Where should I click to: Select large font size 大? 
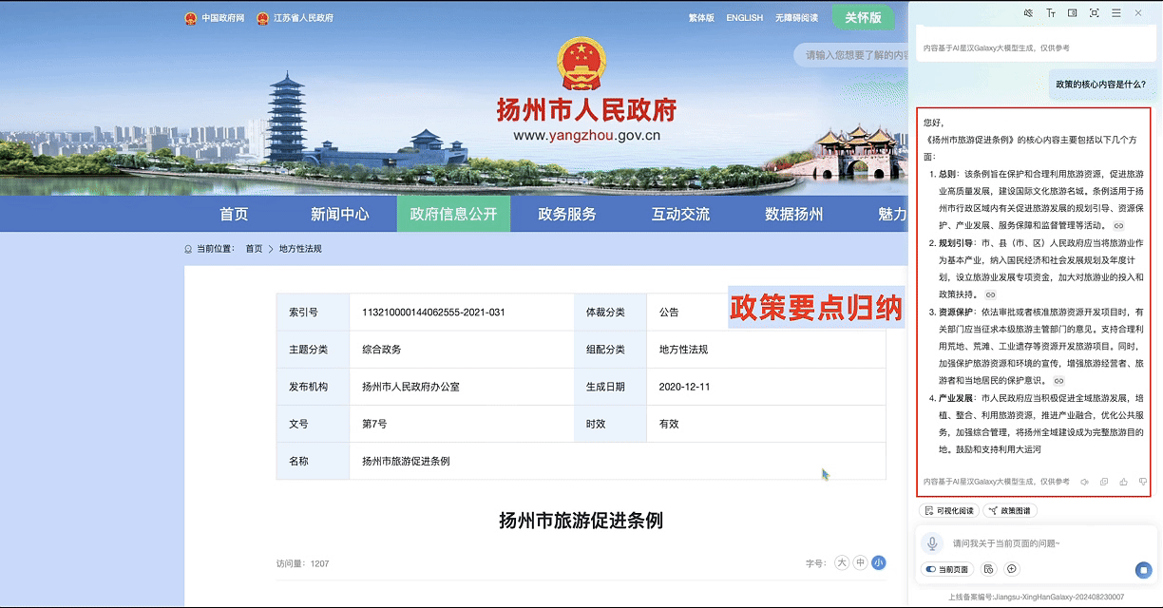(841, 562)
